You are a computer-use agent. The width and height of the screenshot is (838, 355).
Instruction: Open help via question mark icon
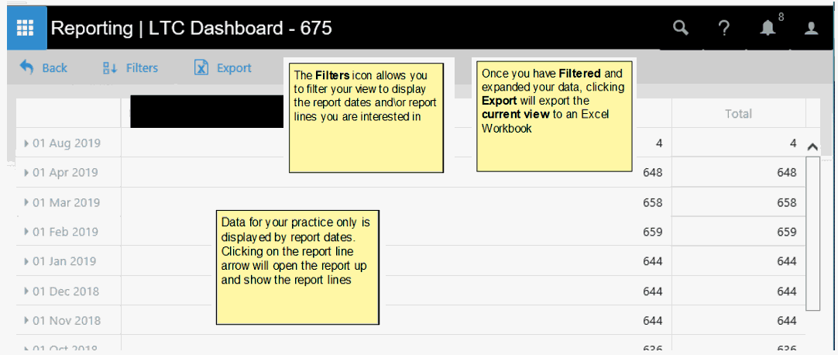tap(723, 29)
